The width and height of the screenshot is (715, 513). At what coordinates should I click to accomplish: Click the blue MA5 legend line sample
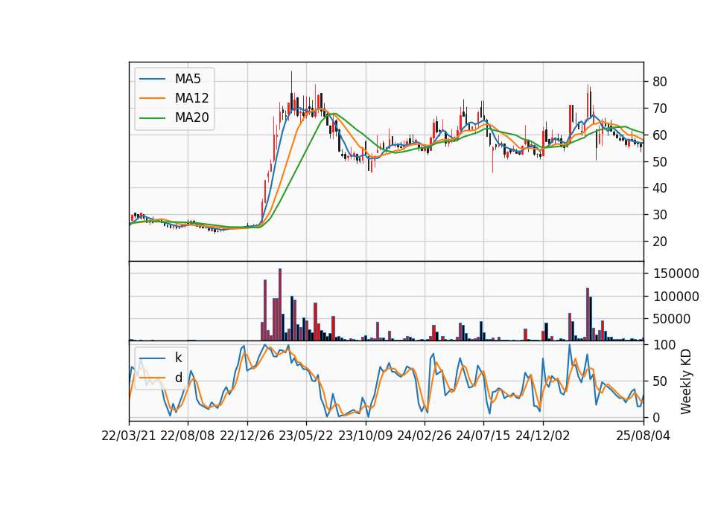(152, 79)
